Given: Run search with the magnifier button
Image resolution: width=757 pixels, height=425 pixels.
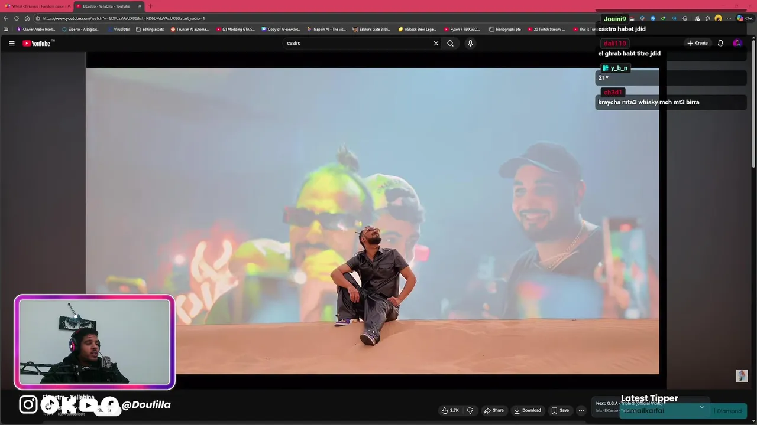Looking at the screenshot, I should [x=450, y=43].
